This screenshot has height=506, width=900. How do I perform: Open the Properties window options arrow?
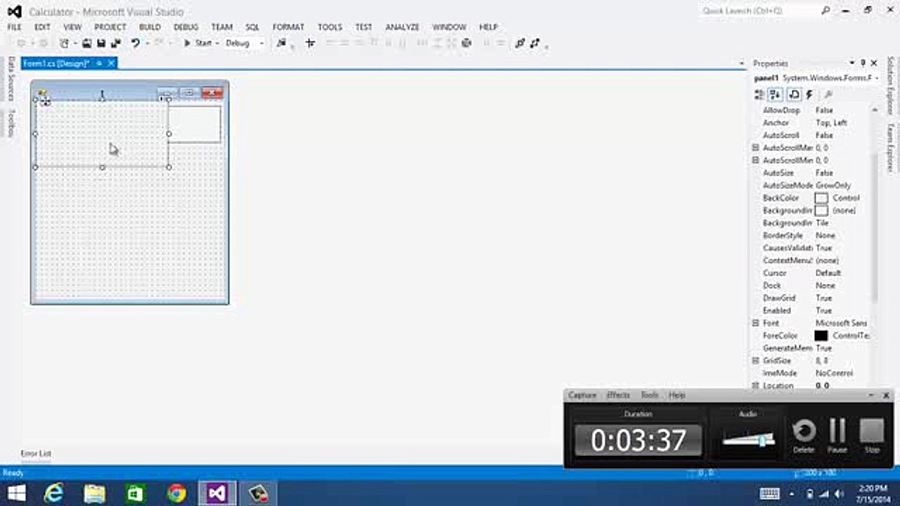coord(852,63)
